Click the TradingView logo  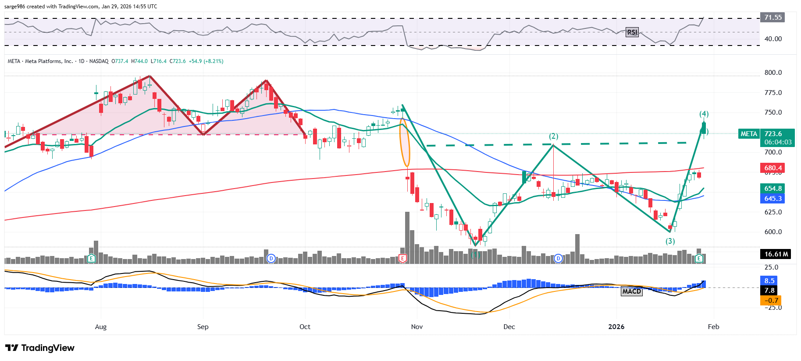[40, 348]
